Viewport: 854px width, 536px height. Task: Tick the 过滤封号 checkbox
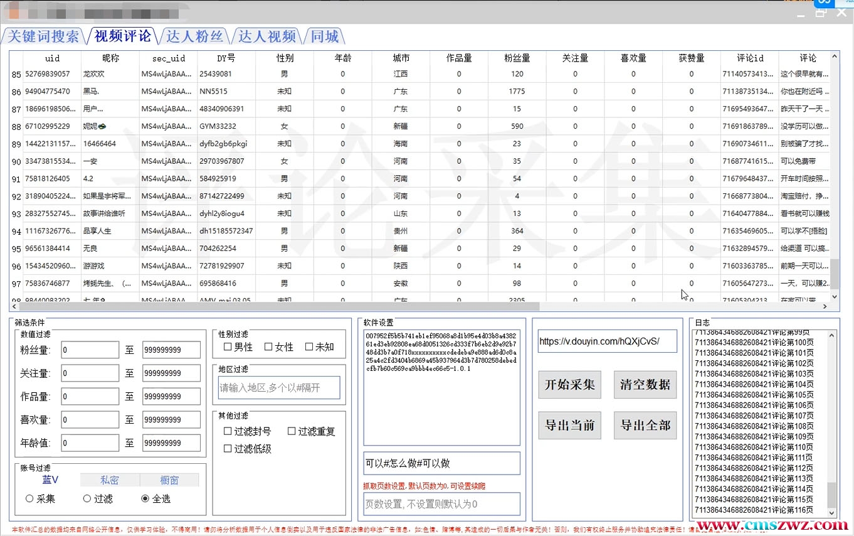[x=228, y=431]
